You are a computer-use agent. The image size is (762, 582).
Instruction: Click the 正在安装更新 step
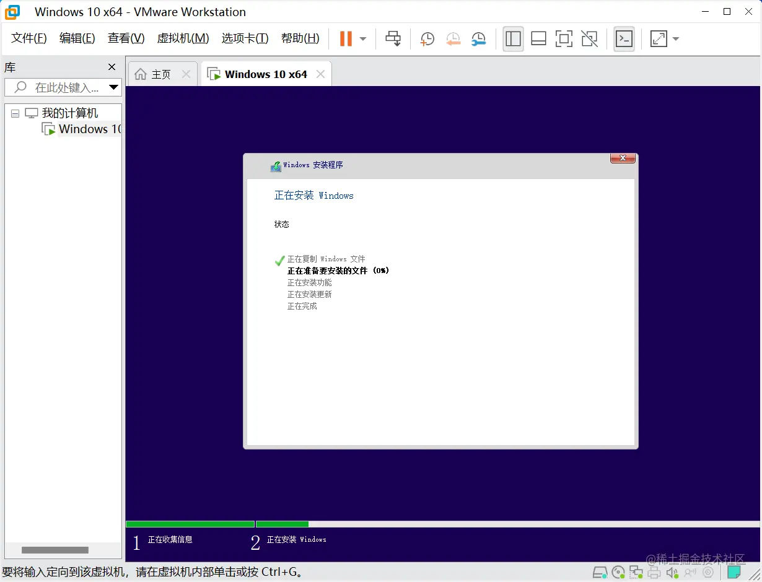[x=309, y=294]
